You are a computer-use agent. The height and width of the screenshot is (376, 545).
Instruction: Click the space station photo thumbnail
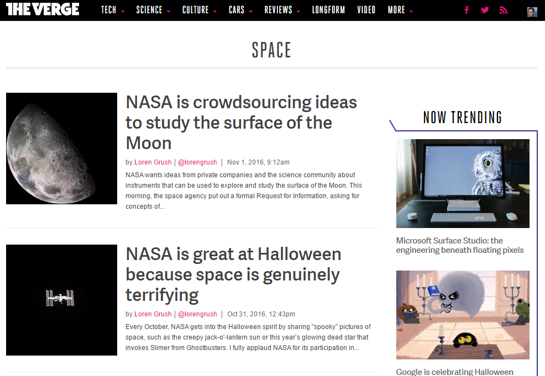pos(61,300)
